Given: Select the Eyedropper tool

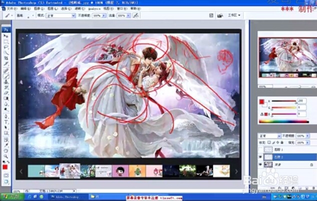Looking at the screenshot, I should [6, 145].
